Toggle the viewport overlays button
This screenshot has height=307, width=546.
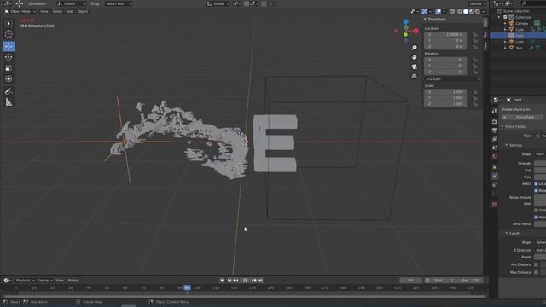[x=439, y=11]
